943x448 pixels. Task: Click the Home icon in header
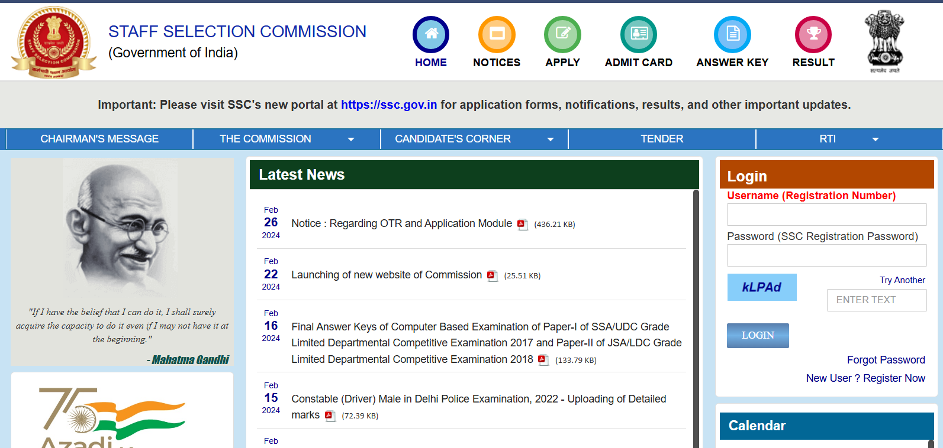[x=430, y=34]
